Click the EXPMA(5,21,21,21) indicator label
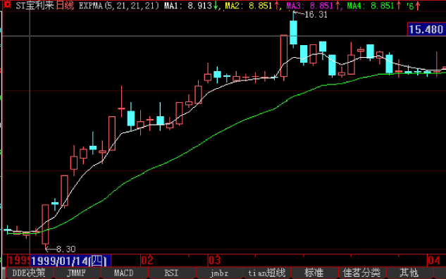The image size is (446, 279). point(118,6)
